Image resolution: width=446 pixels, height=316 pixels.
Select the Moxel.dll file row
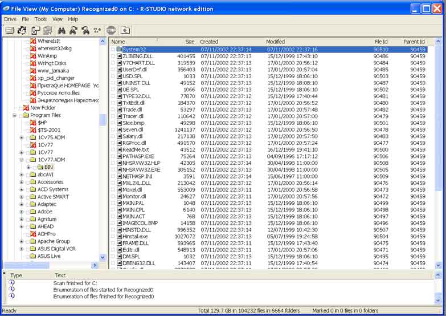click(x=268, y=189)
